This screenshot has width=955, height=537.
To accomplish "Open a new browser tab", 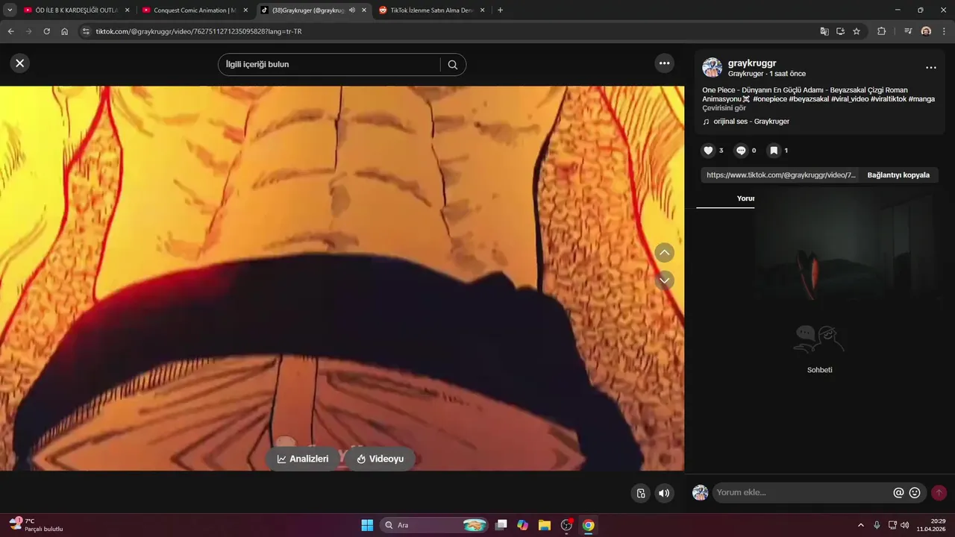I will (x=500, y=10).
